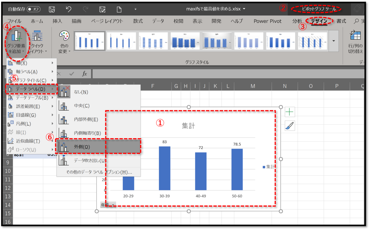Open the 軸(X) submenu
Screen dimensions: 369x229
tap(32, 63)
